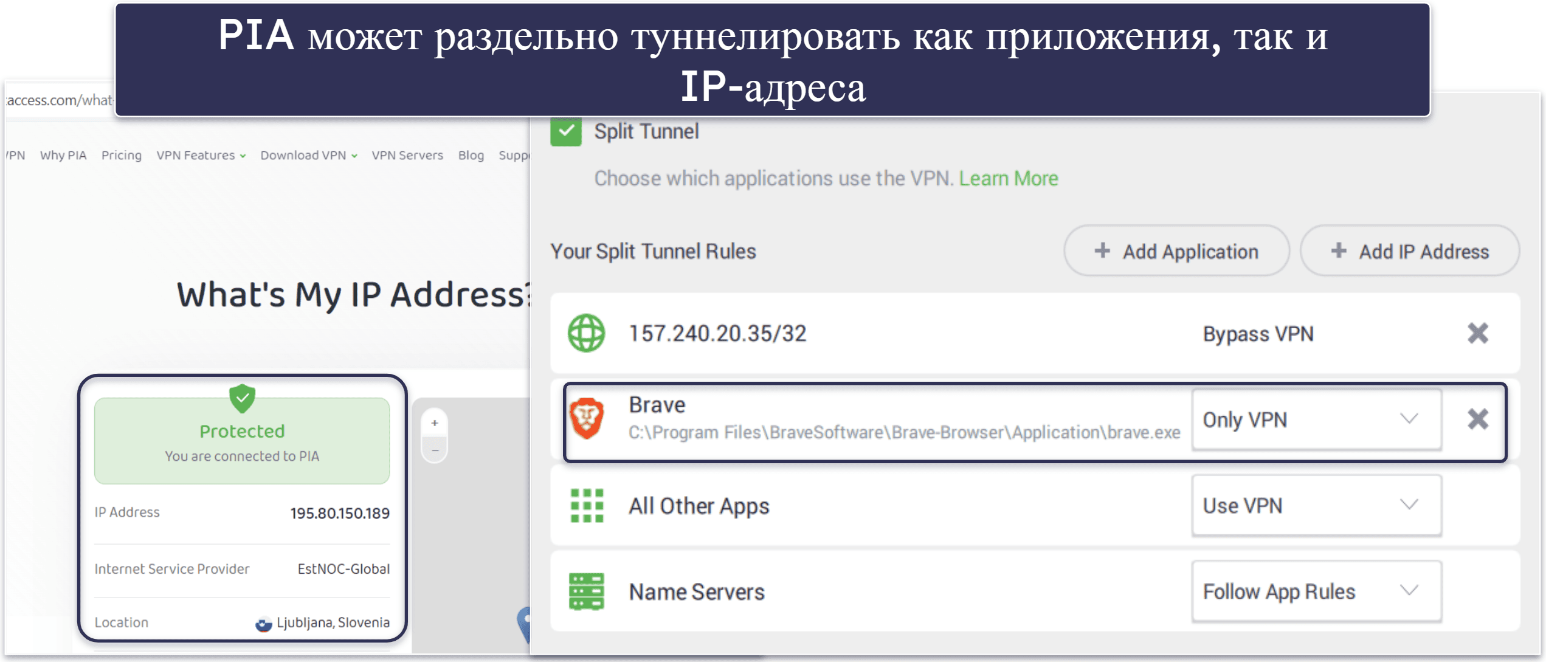Click the Split Tunnel label text
Screen dimensions: 1546x662
coord(646,131)
